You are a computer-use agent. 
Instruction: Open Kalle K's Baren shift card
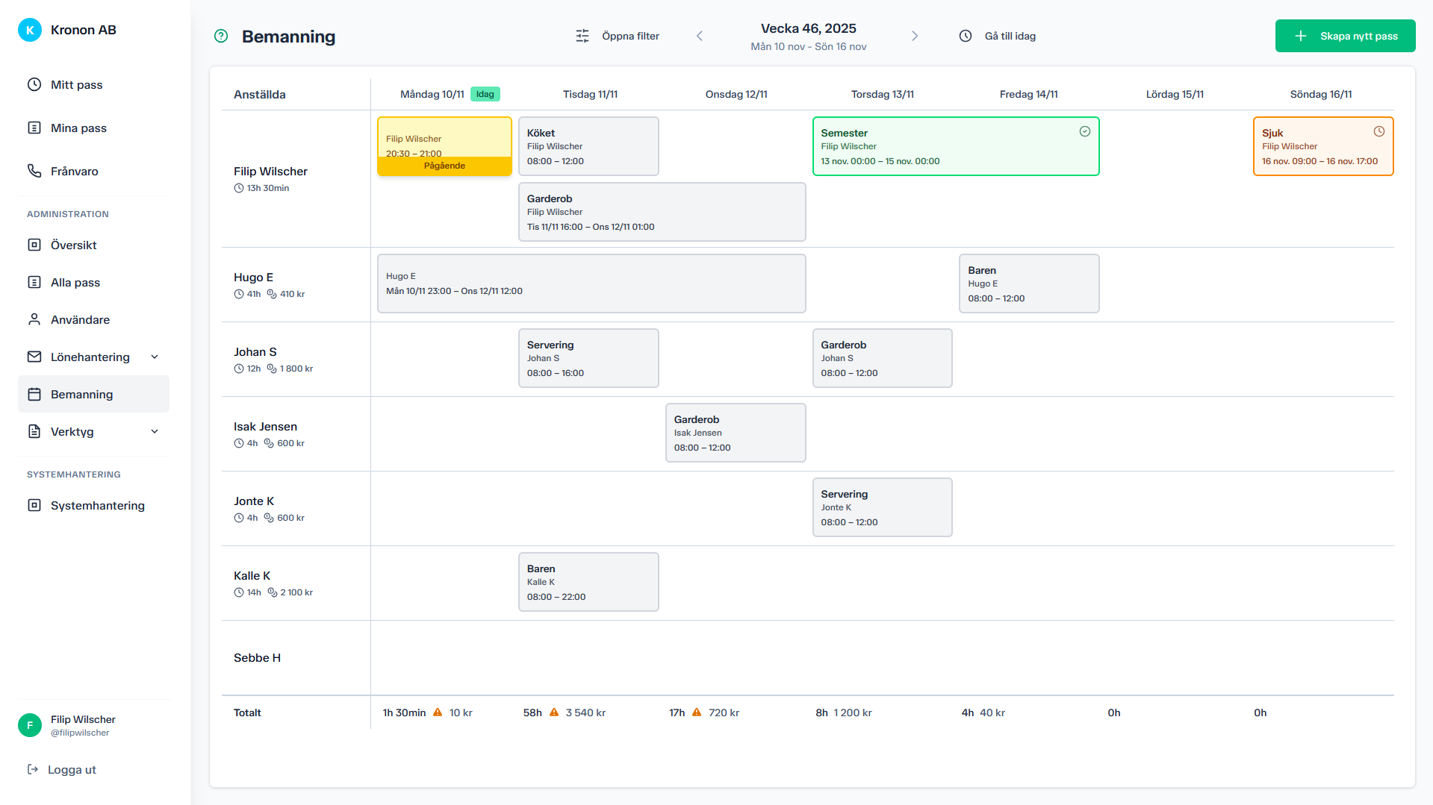588,582
